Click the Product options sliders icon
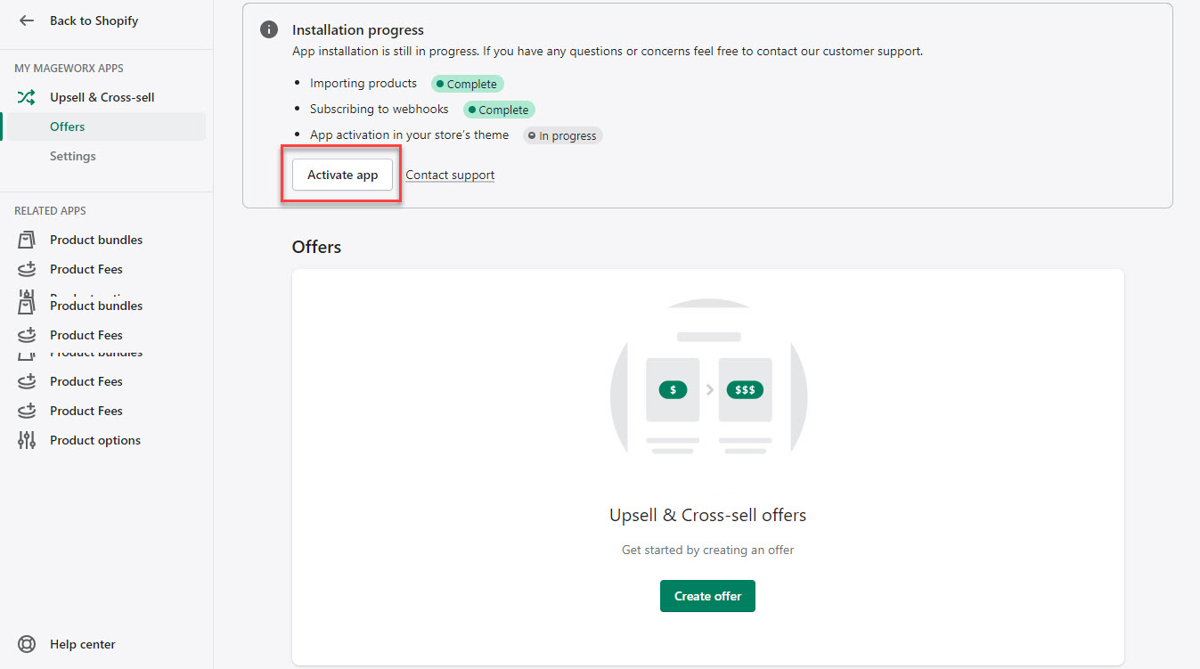Viewport: 1200px width, 669px height. (26, 439)
